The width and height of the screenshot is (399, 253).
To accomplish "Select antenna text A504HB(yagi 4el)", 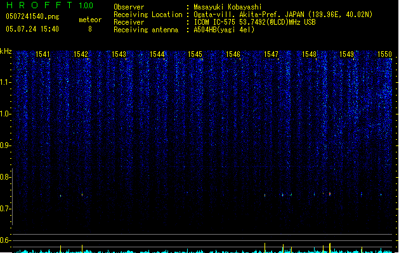I will pos(224,30).
